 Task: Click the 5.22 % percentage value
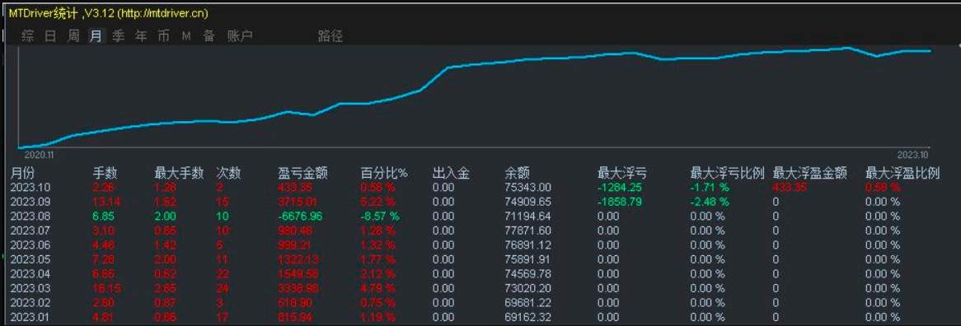[x=377, y=201]
